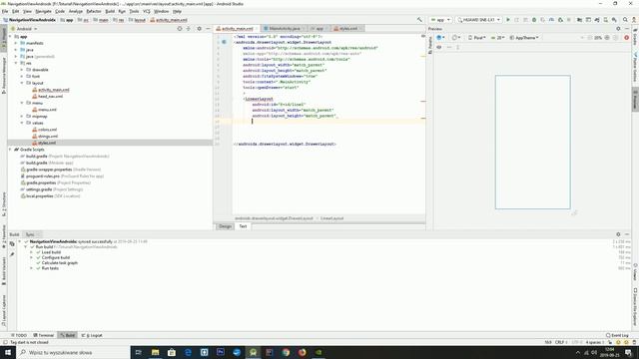
Task: Toggle the design surface layers button in Preview
Action: (x=440, y=38)
